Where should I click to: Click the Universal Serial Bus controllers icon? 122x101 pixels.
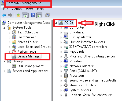(66, 95)
